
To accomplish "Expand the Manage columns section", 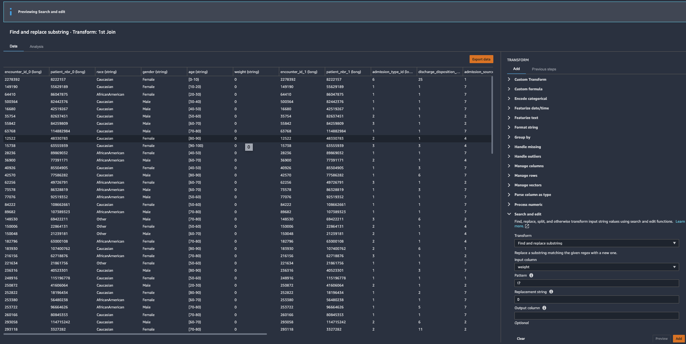I will pyautogui.click(x=529, y=166).
